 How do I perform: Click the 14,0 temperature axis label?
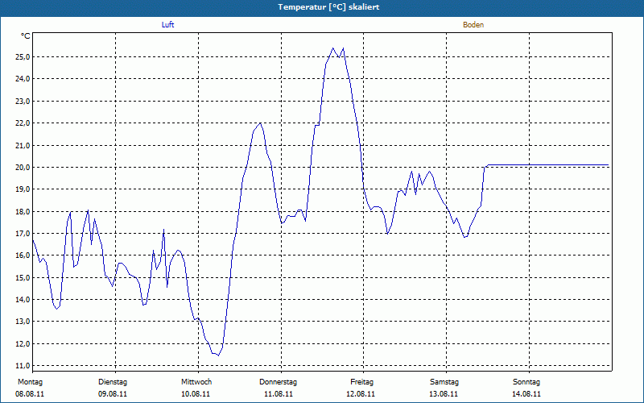(x=23, y=299)
